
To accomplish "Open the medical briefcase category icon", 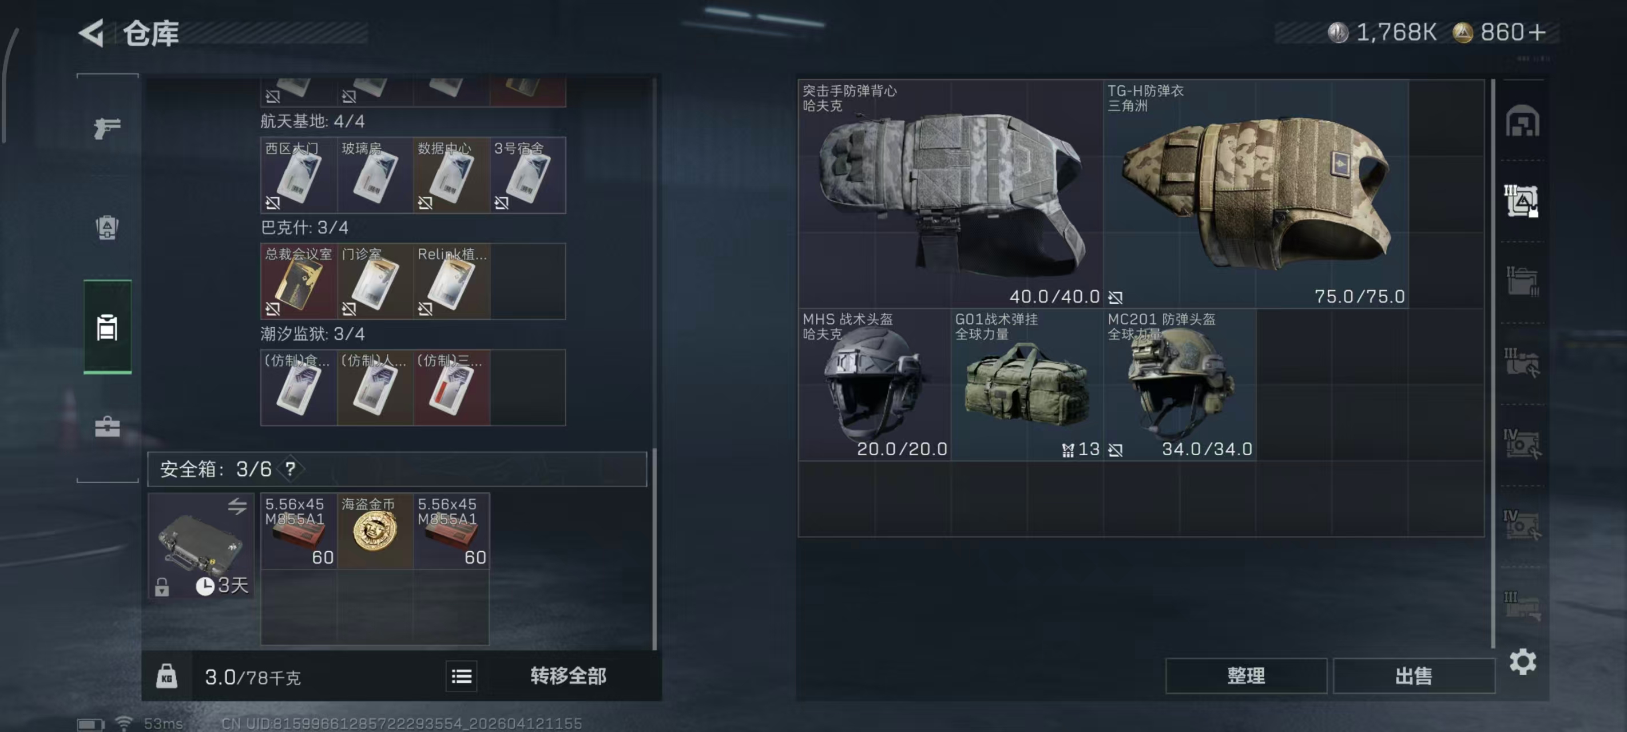I will tap(107, 427).
